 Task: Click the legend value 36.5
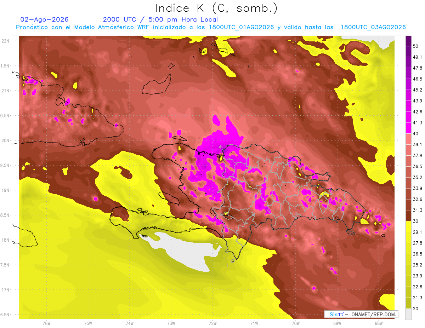pos(417,166)
